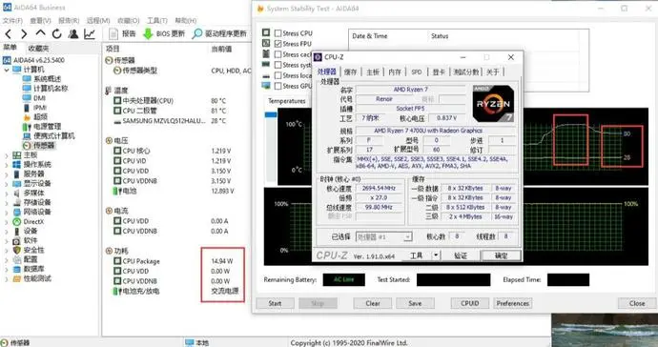Select the 数据库 category icon

[17, 269]
